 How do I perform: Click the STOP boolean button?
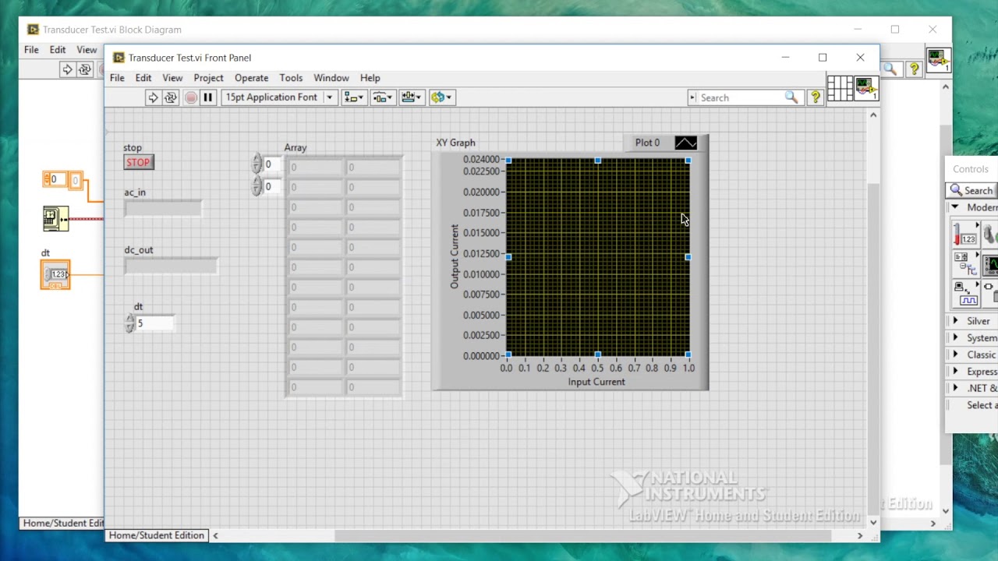pos(139,162)
